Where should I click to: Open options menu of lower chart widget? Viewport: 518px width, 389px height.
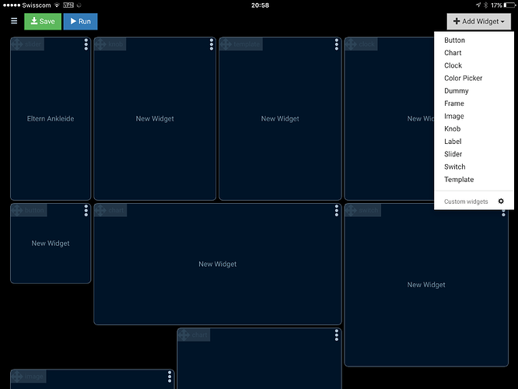[x=337, y=335]
